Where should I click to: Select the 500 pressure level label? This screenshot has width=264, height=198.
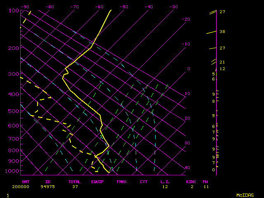click(14, 111)
